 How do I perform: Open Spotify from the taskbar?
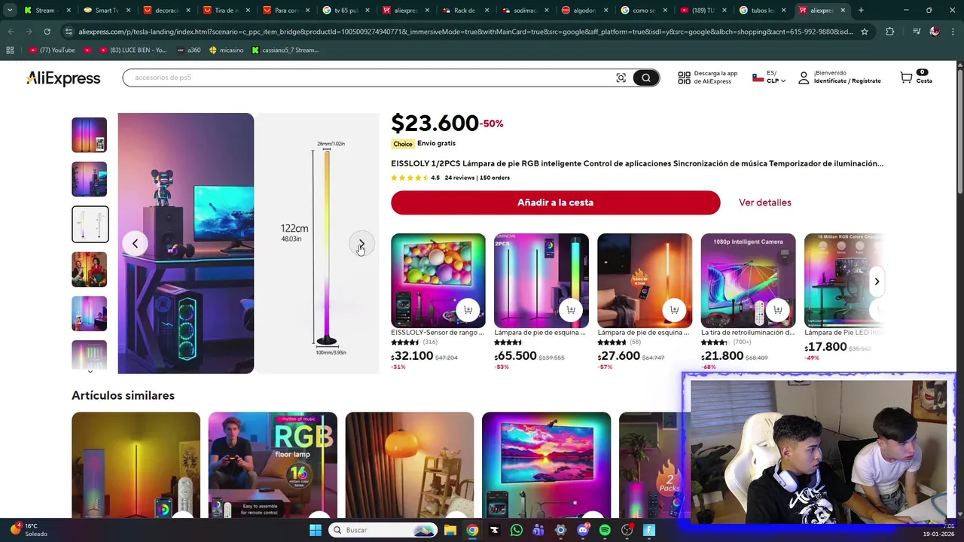click(605, 530)
